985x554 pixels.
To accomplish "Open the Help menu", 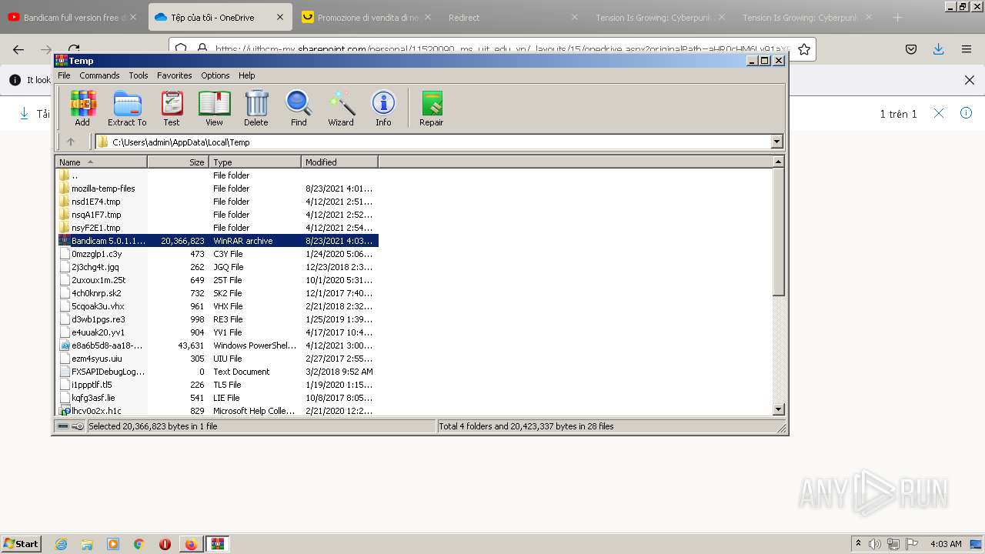I will tap(247, 75).
